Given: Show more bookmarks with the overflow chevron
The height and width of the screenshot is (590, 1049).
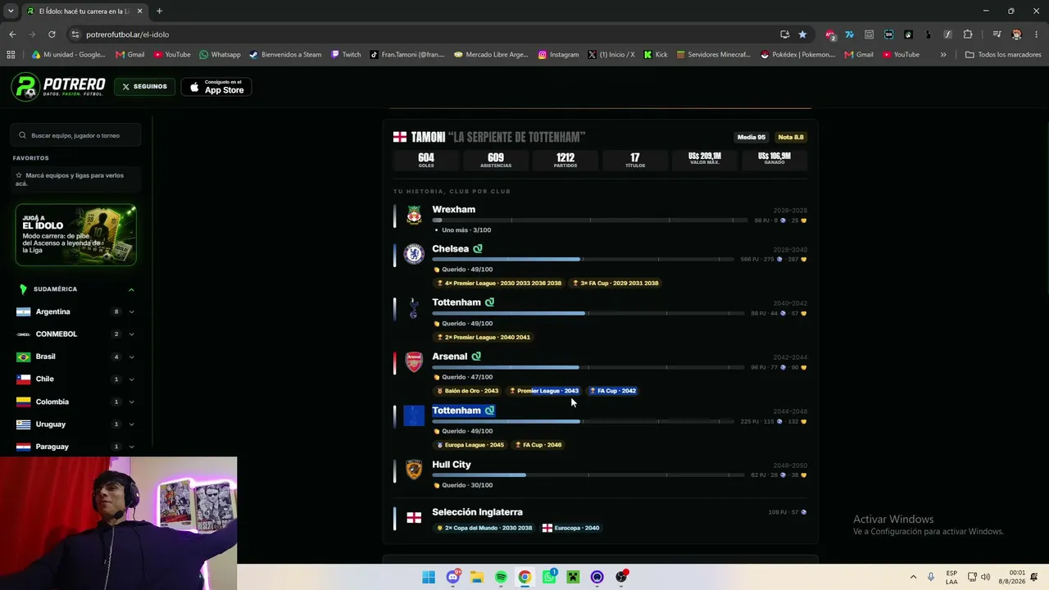Looking at the screenshot, I should pyautogui.click(x=943, y=55).
